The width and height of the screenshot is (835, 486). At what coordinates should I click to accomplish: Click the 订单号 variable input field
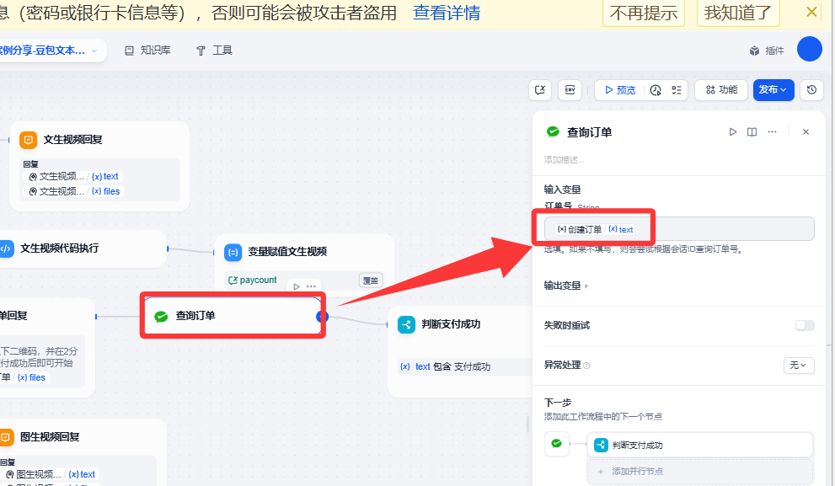point(679,229)
